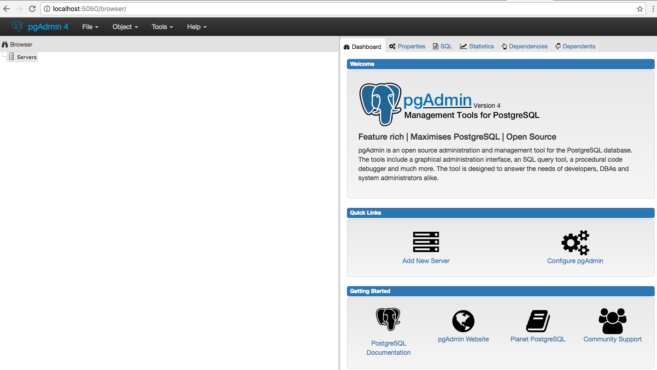Click the browser forward arrow
The height and width of the screenshot is (370, 657).
pyautogui.click(x=19, y=9)
